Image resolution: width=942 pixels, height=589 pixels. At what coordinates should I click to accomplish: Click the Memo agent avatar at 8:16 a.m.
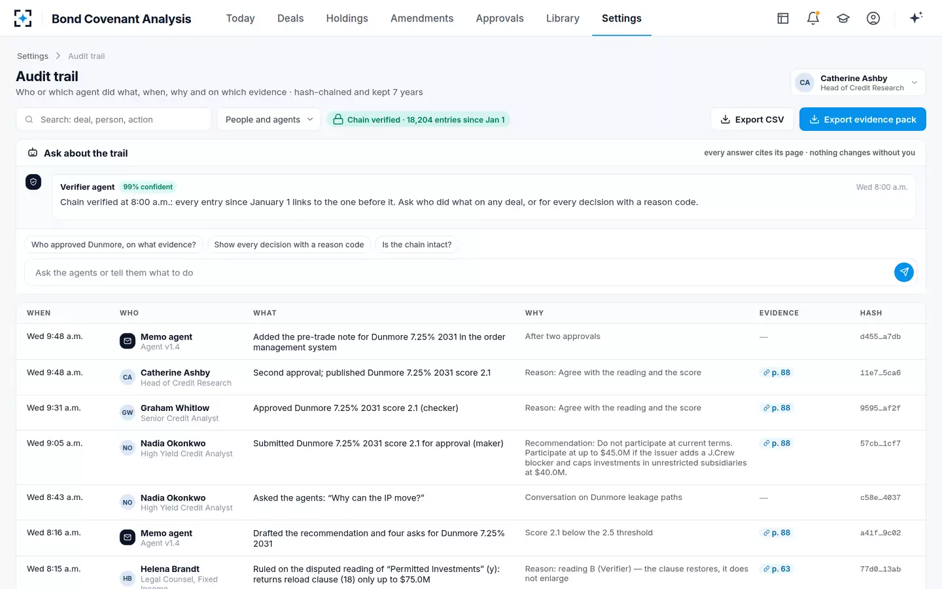(128, 537)
